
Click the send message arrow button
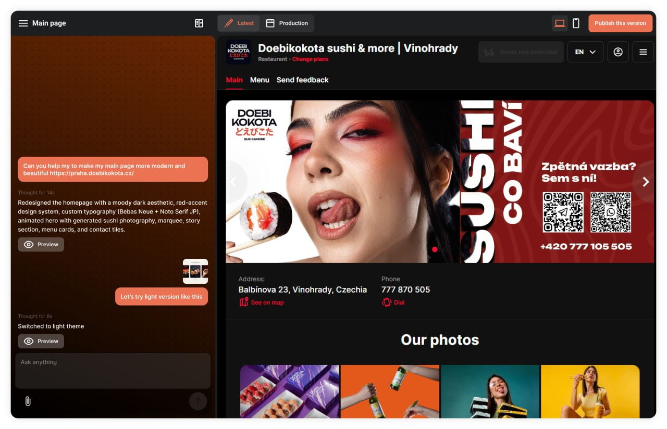tap(198, 401)
